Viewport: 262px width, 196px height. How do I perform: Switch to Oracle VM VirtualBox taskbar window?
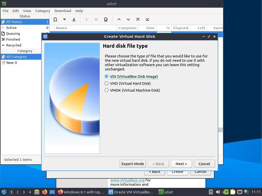pyautogui.click(x=131, y=192)
